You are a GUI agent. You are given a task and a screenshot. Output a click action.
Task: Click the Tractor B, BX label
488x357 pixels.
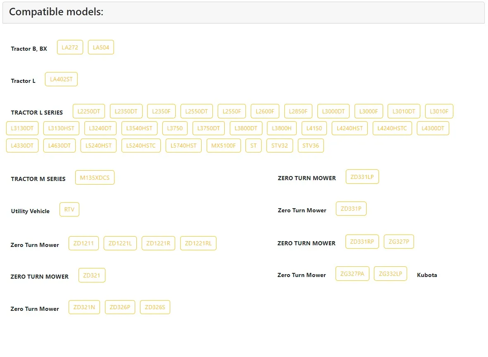(29, 49)
